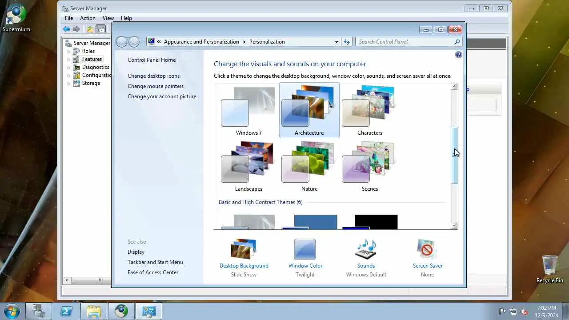Open Ease of Access Center link
This screenshot has width=569, height=320.
pos(153,272)
